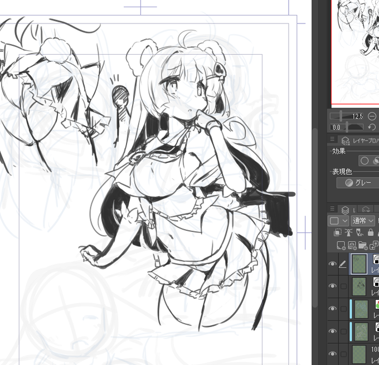
Task: Create a new layer folder
Action: click(363, 245)
